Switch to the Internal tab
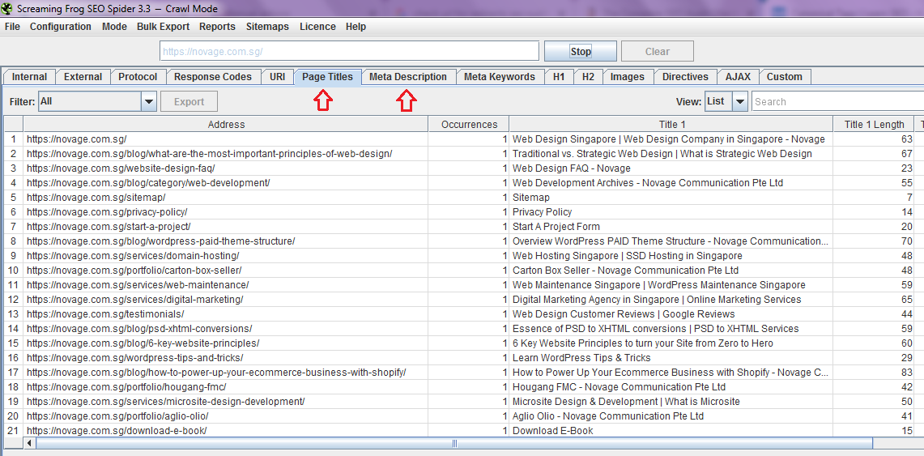This screenshot has height=456, width=924. pyautogui.click(x=29, y=77)
